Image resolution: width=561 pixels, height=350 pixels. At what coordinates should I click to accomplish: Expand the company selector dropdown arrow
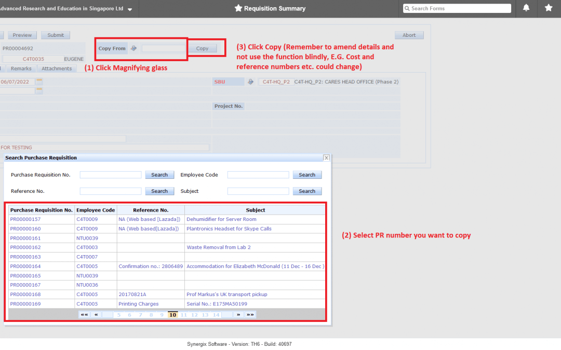[x=130, y=9]
